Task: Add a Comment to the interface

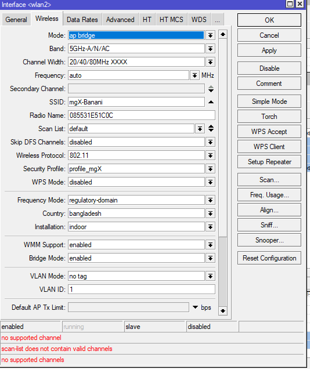Action: [x=269, y=84]
